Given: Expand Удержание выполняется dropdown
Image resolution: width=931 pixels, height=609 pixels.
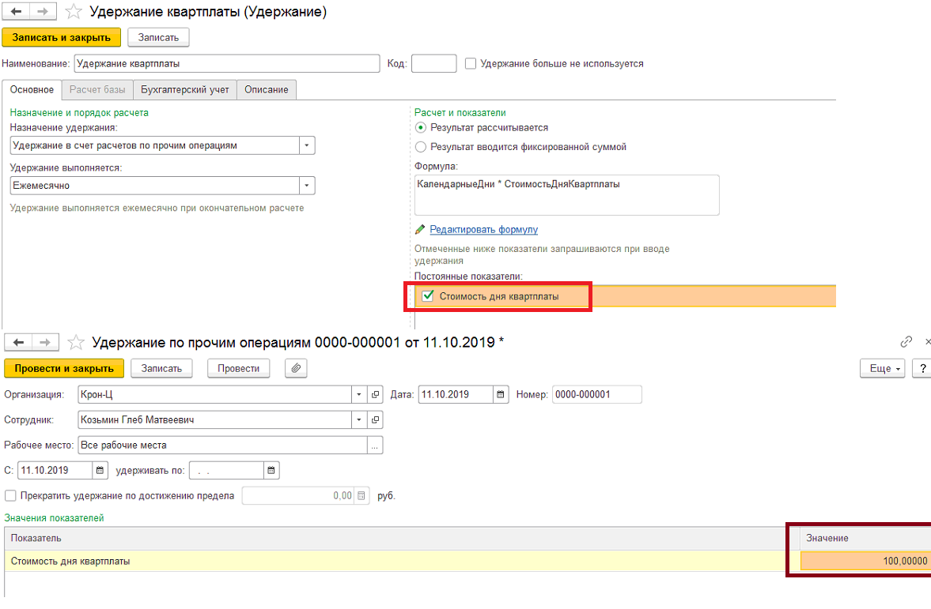Looking at the screenshot, I should tap(307, 186).
